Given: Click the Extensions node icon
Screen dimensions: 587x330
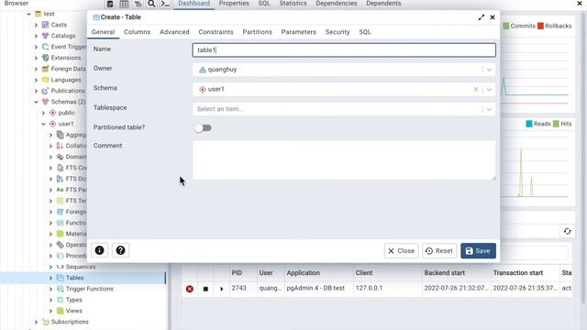Looking at the screenshot, I should (x=45, y=58).
